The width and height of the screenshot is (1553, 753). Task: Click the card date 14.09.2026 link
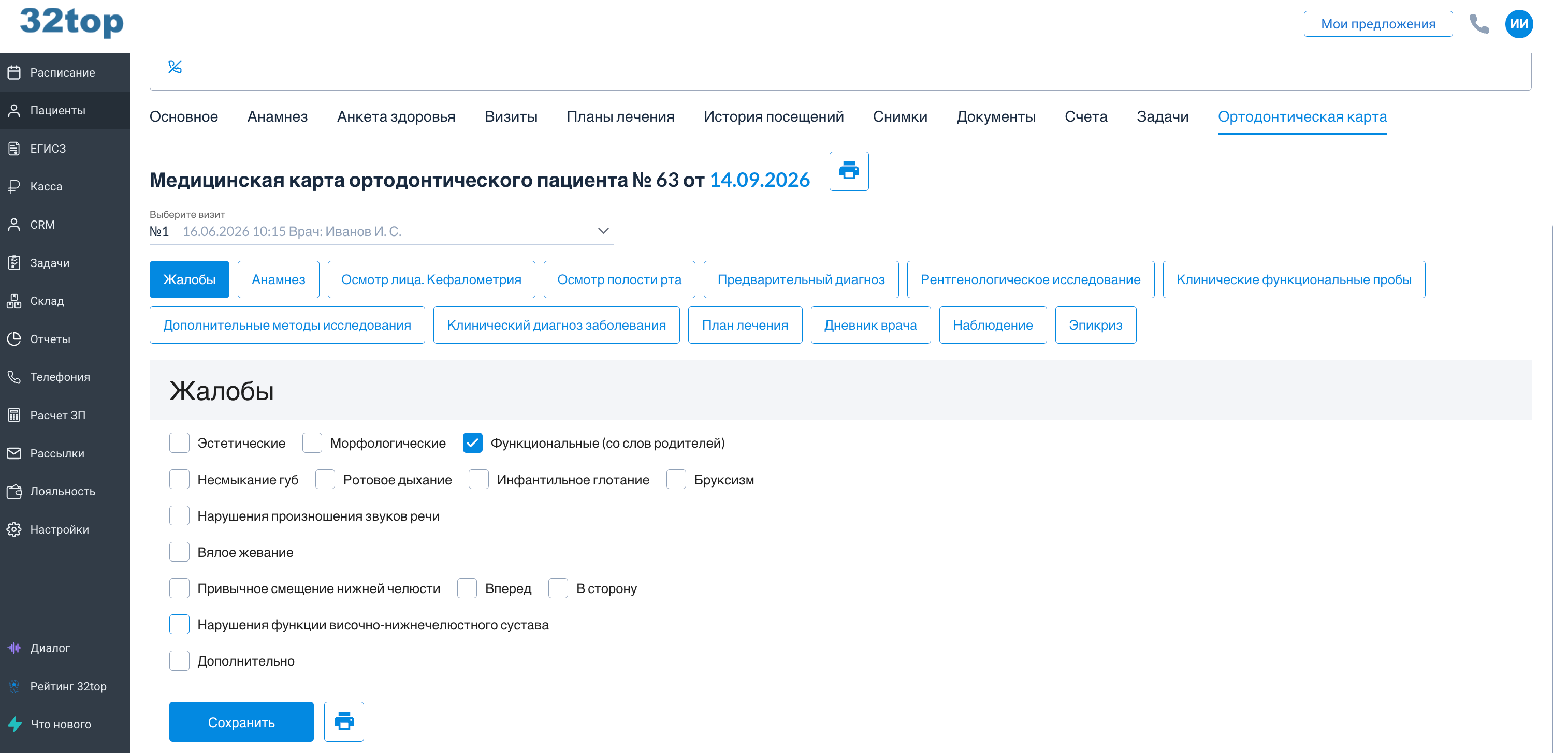tap(760, 180)
